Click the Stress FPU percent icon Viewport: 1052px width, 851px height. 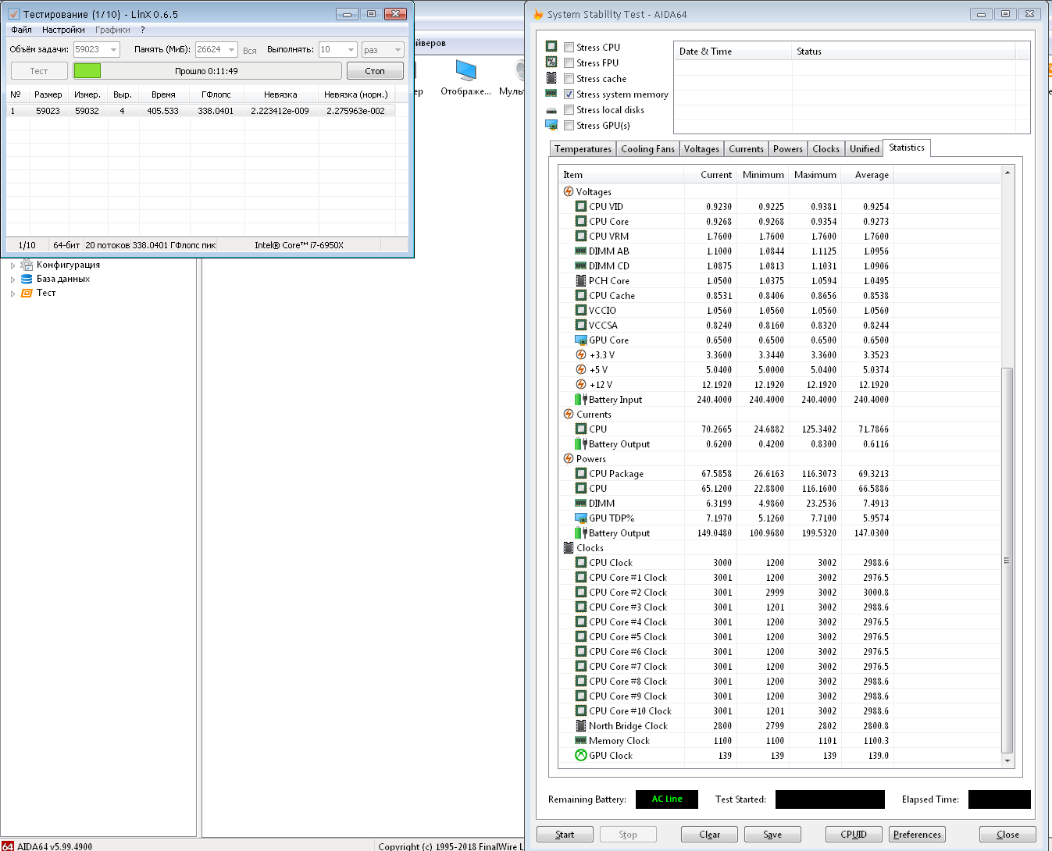pyautogui.click(x=551, y=62)
